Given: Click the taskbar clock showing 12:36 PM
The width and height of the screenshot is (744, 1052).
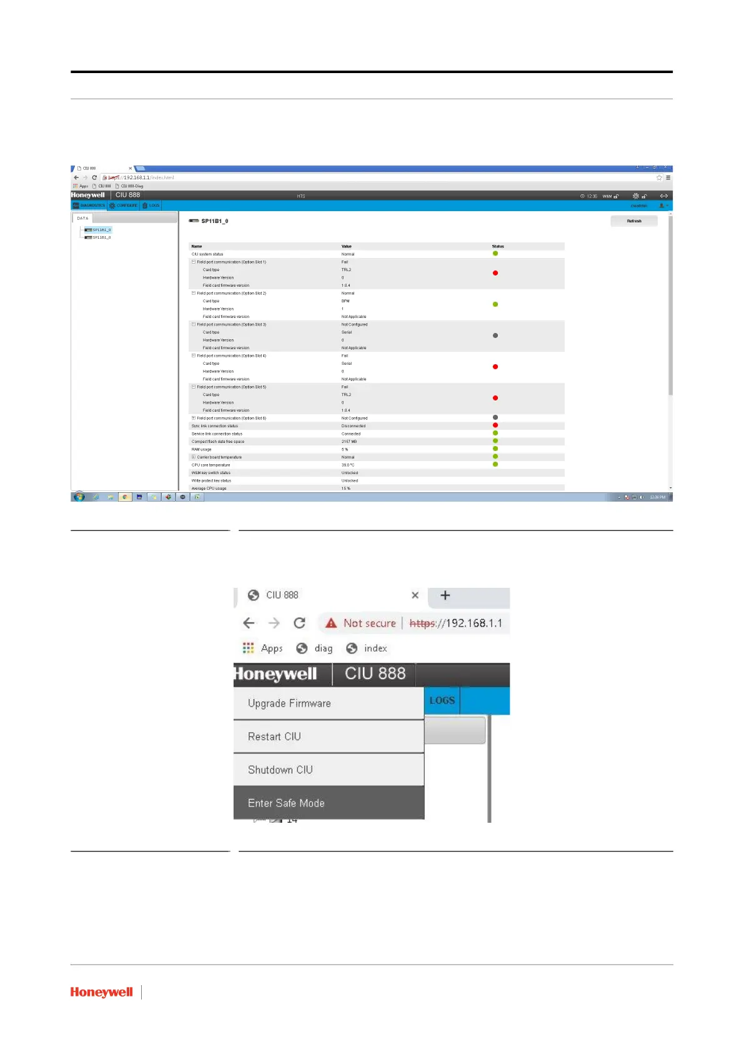Looking at the screenshot, I should (x=657, y=497).
